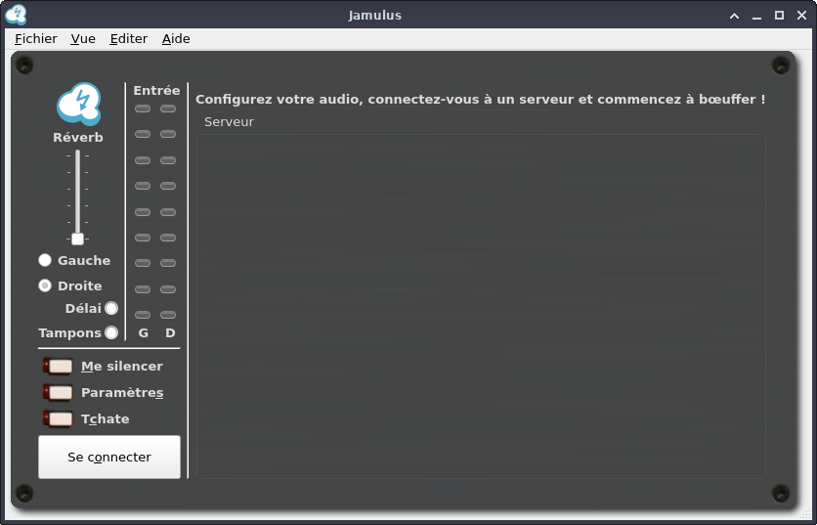Click the right input level meter column
The height and width of the screenshot is (525, 817).
point(168,212)
